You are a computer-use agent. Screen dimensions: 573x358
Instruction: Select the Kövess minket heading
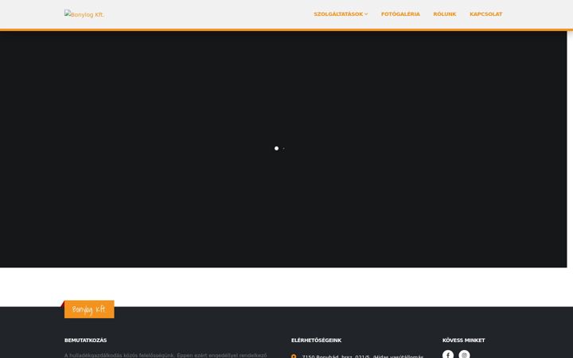(x=463, y=340)
